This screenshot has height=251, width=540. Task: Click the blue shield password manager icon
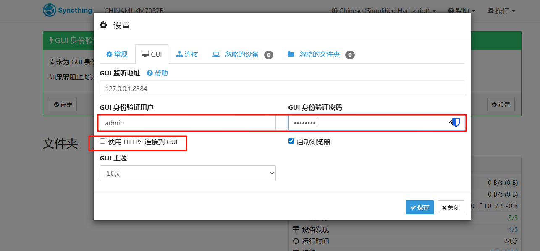(x=456, y=122)
